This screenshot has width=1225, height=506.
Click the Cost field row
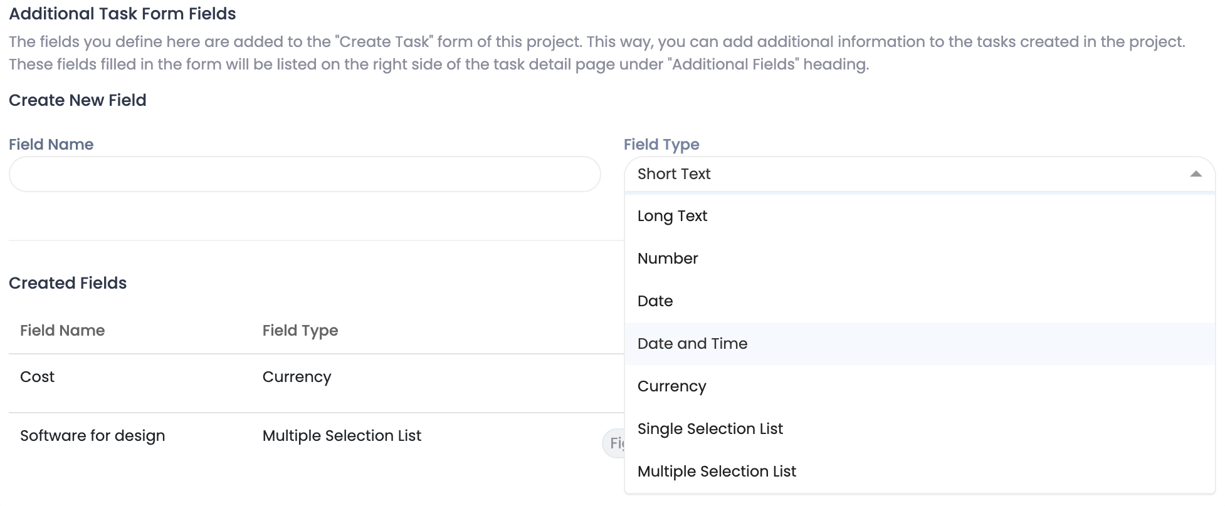tap(38, 377)
